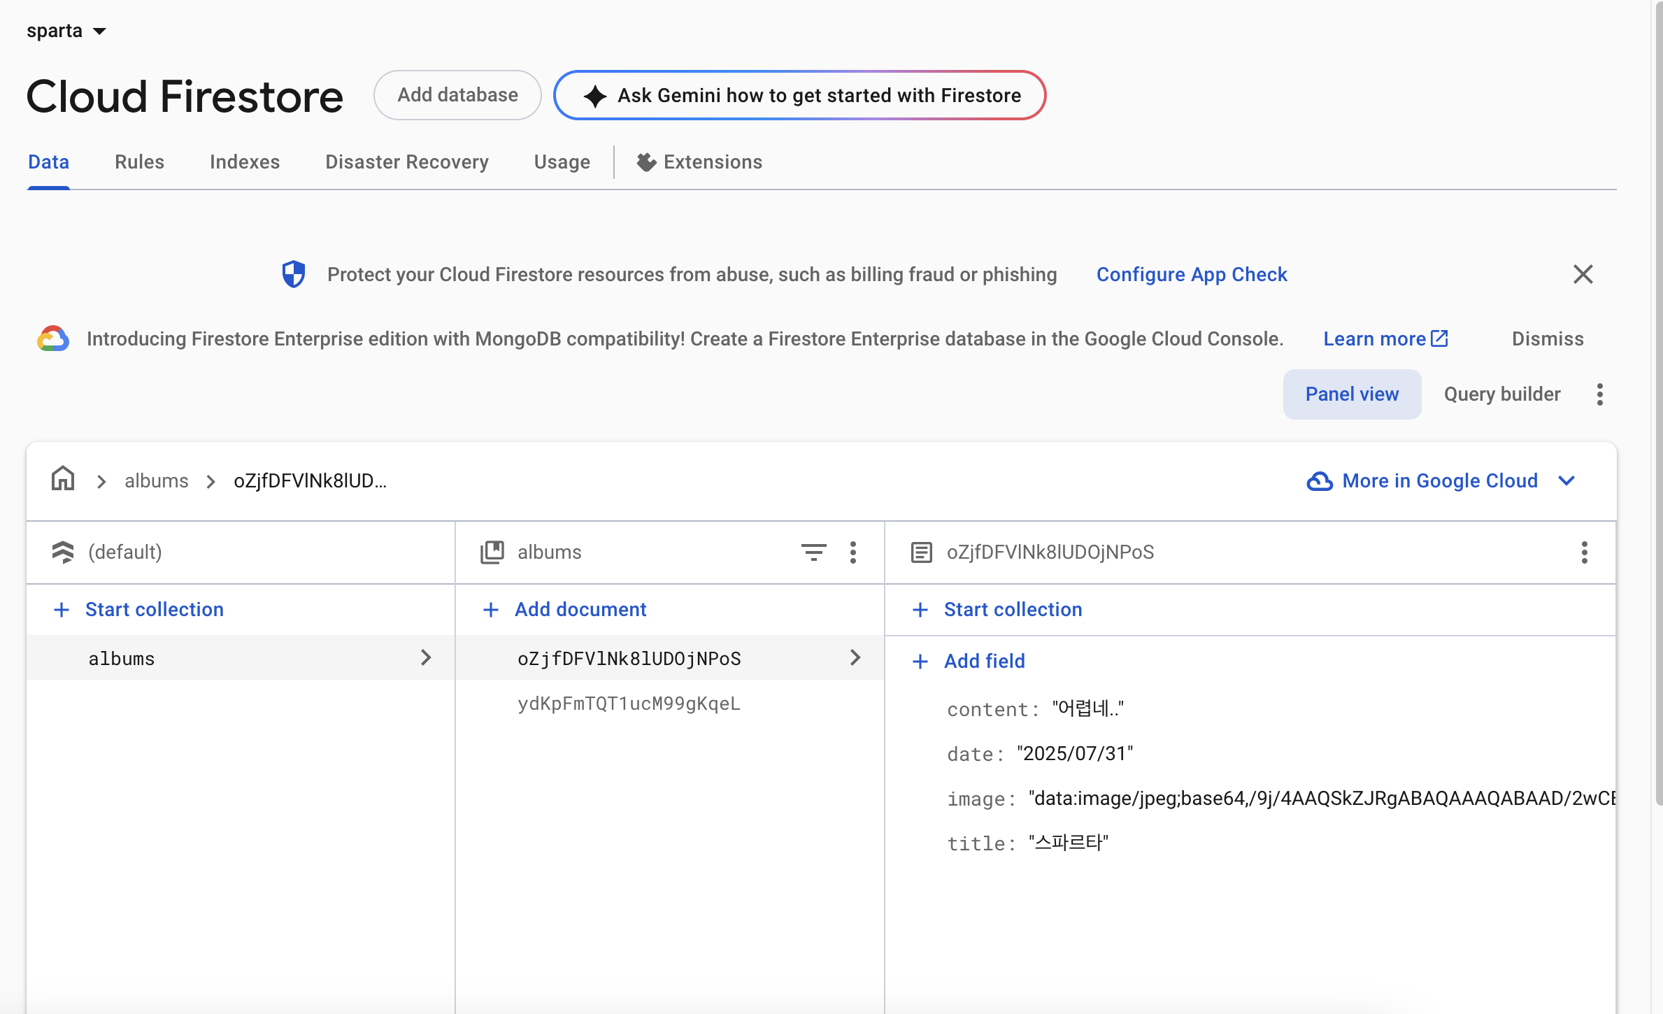Image resolution: width=1663 pixels, height=1014 pixels.
Task: Select the Disaster Recovery tab
Action: coord(407,162)
